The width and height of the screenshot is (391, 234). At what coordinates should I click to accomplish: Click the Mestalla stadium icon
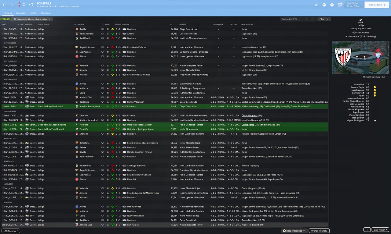[x=124, y=66]
